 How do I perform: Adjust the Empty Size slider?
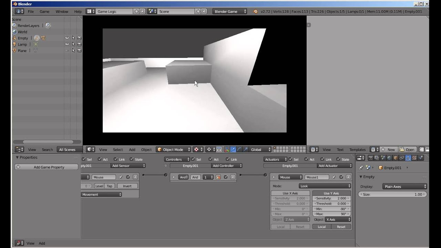[x=392, y=194]
